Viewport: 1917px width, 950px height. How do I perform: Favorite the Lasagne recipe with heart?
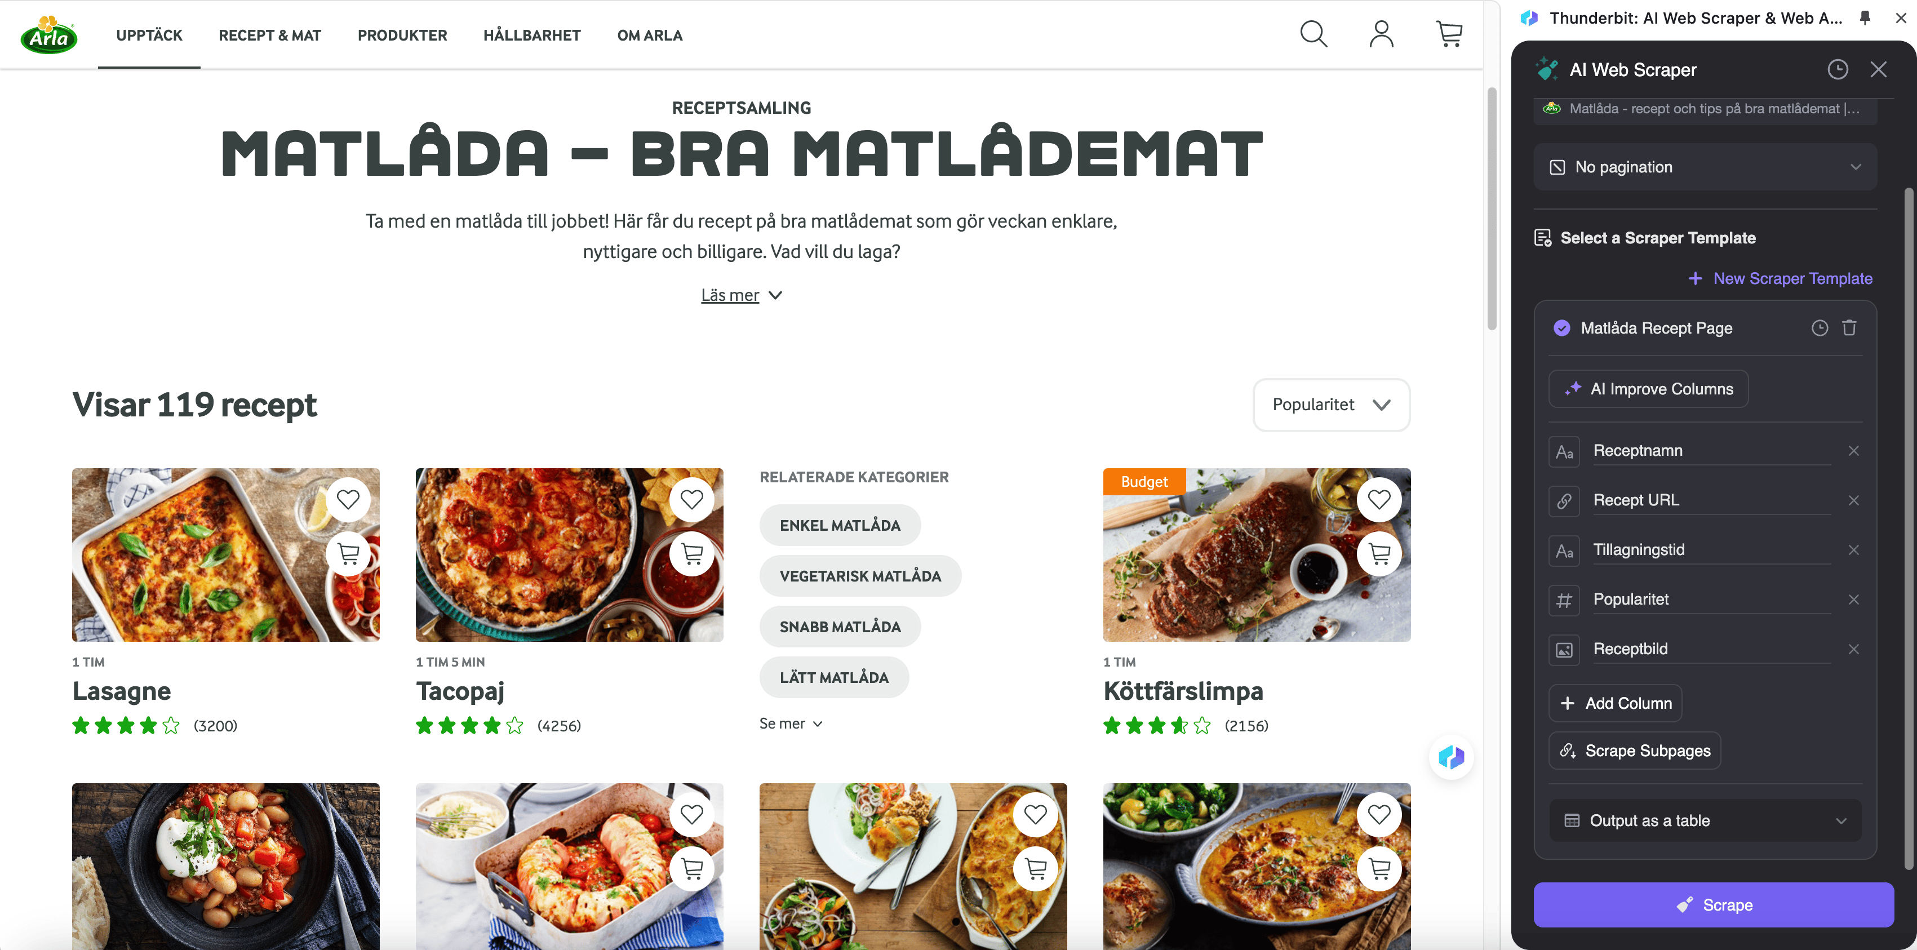click(x=348, y=499)
